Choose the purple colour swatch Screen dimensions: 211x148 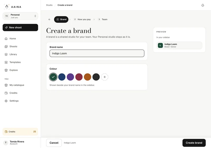[70, 77]
